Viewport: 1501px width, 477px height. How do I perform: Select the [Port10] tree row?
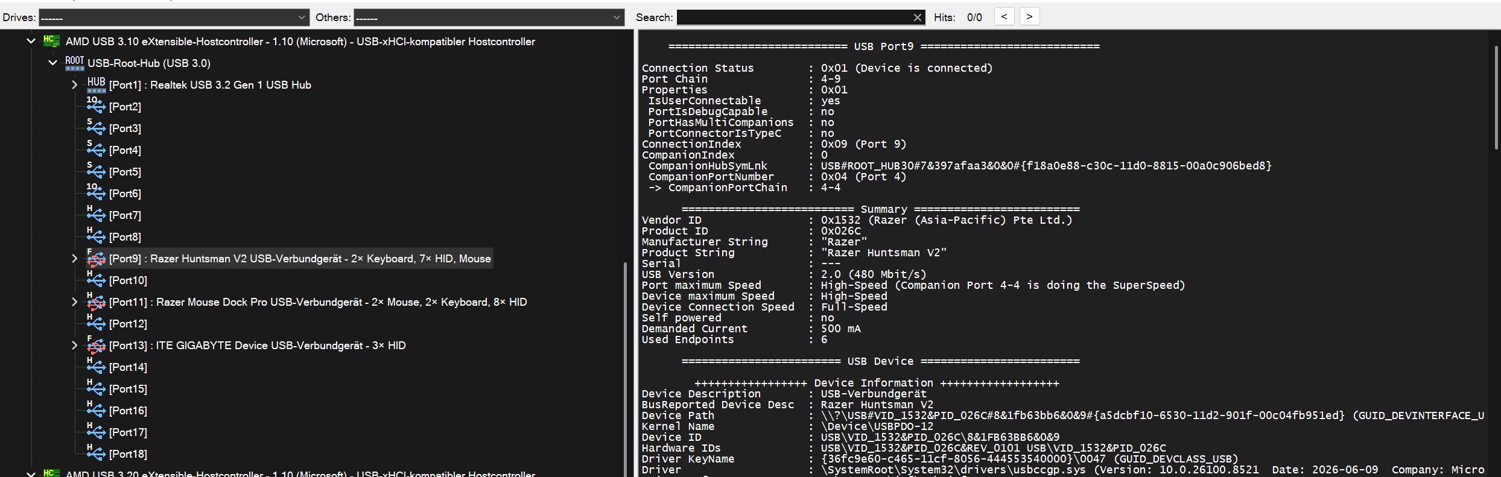[x=128, y=280]
